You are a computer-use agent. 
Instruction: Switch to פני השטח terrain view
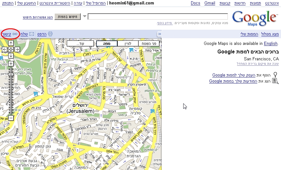click(149, 44)
